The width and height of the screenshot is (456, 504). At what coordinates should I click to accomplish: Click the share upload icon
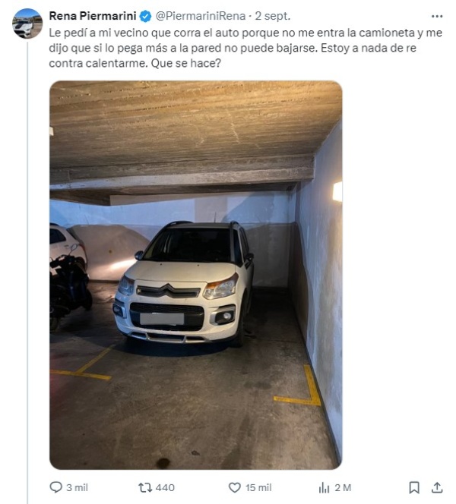(x=437, y=487)
